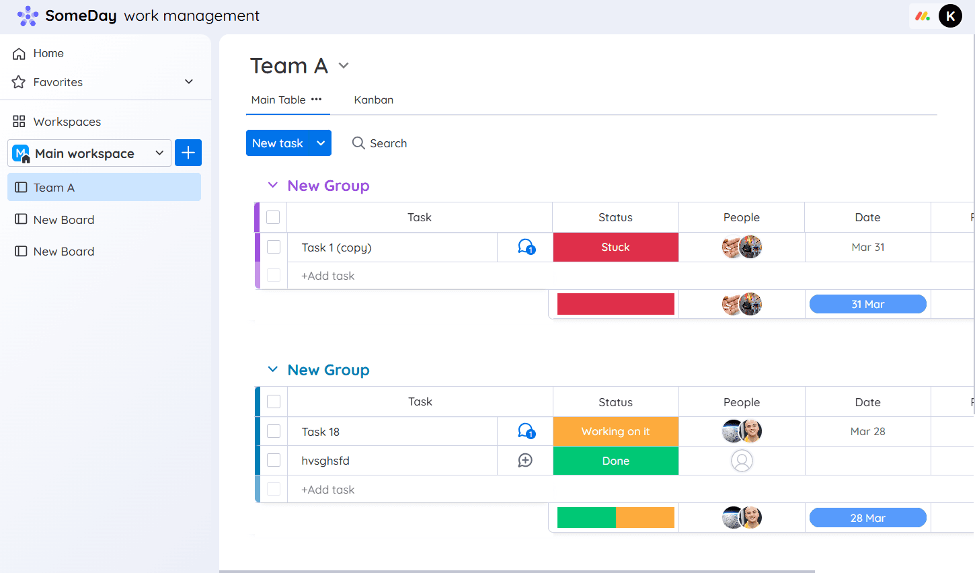975x573 pixels.
Task: Click the Home icon in the sidebar
Action: tap(18, 53)
